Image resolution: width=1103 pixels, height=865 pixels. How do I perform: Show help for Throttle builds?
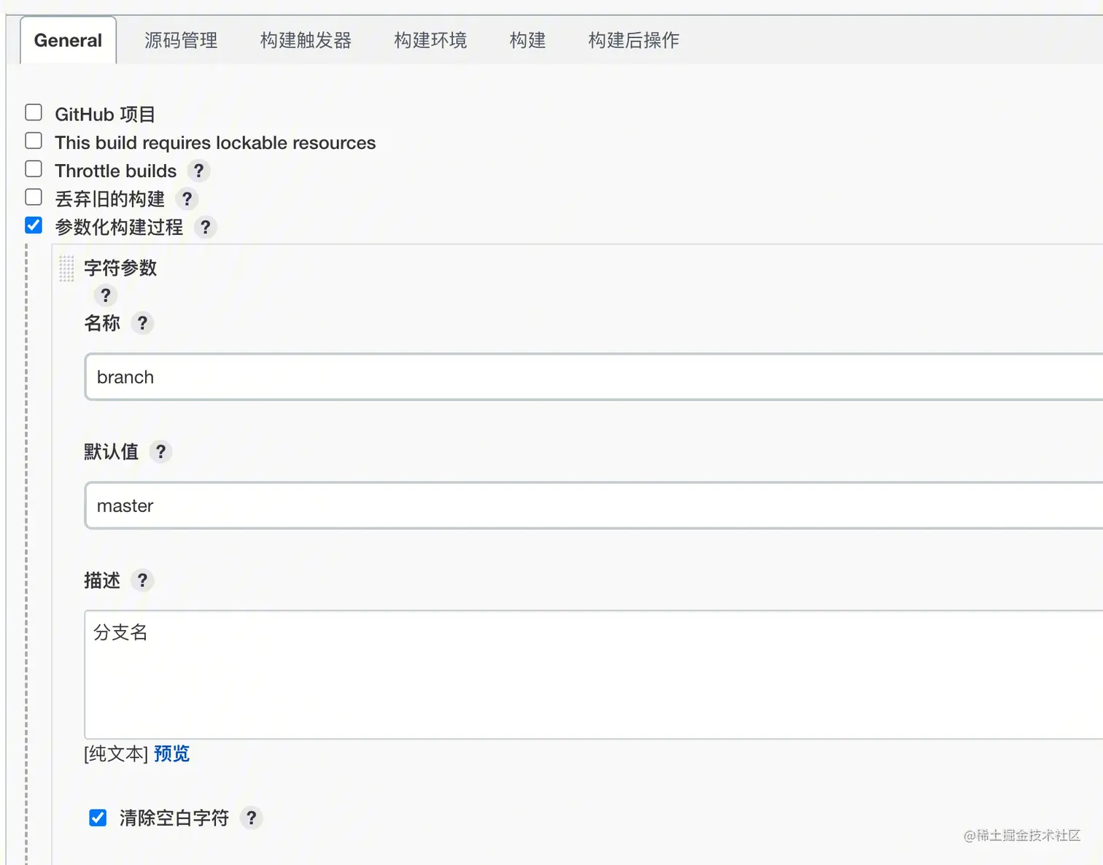click(198, 171)
